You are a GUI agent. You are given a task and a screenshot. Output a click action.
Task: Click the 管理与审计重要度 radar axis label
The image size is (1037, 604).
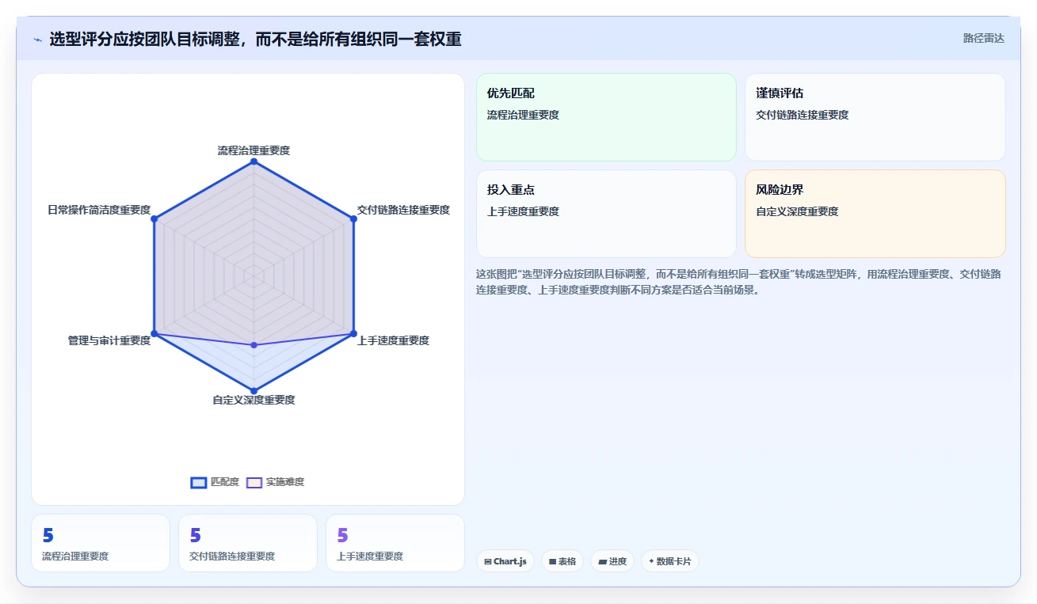[x=109, y=340]
